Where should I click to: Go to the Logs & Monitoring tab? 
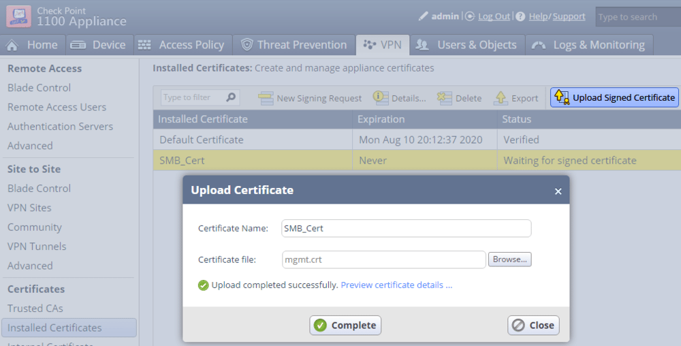[588, 45]
